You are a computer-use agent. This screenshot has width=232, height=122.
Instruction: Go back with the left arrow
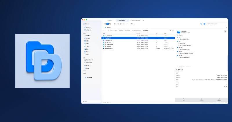[x=103, y=31]
